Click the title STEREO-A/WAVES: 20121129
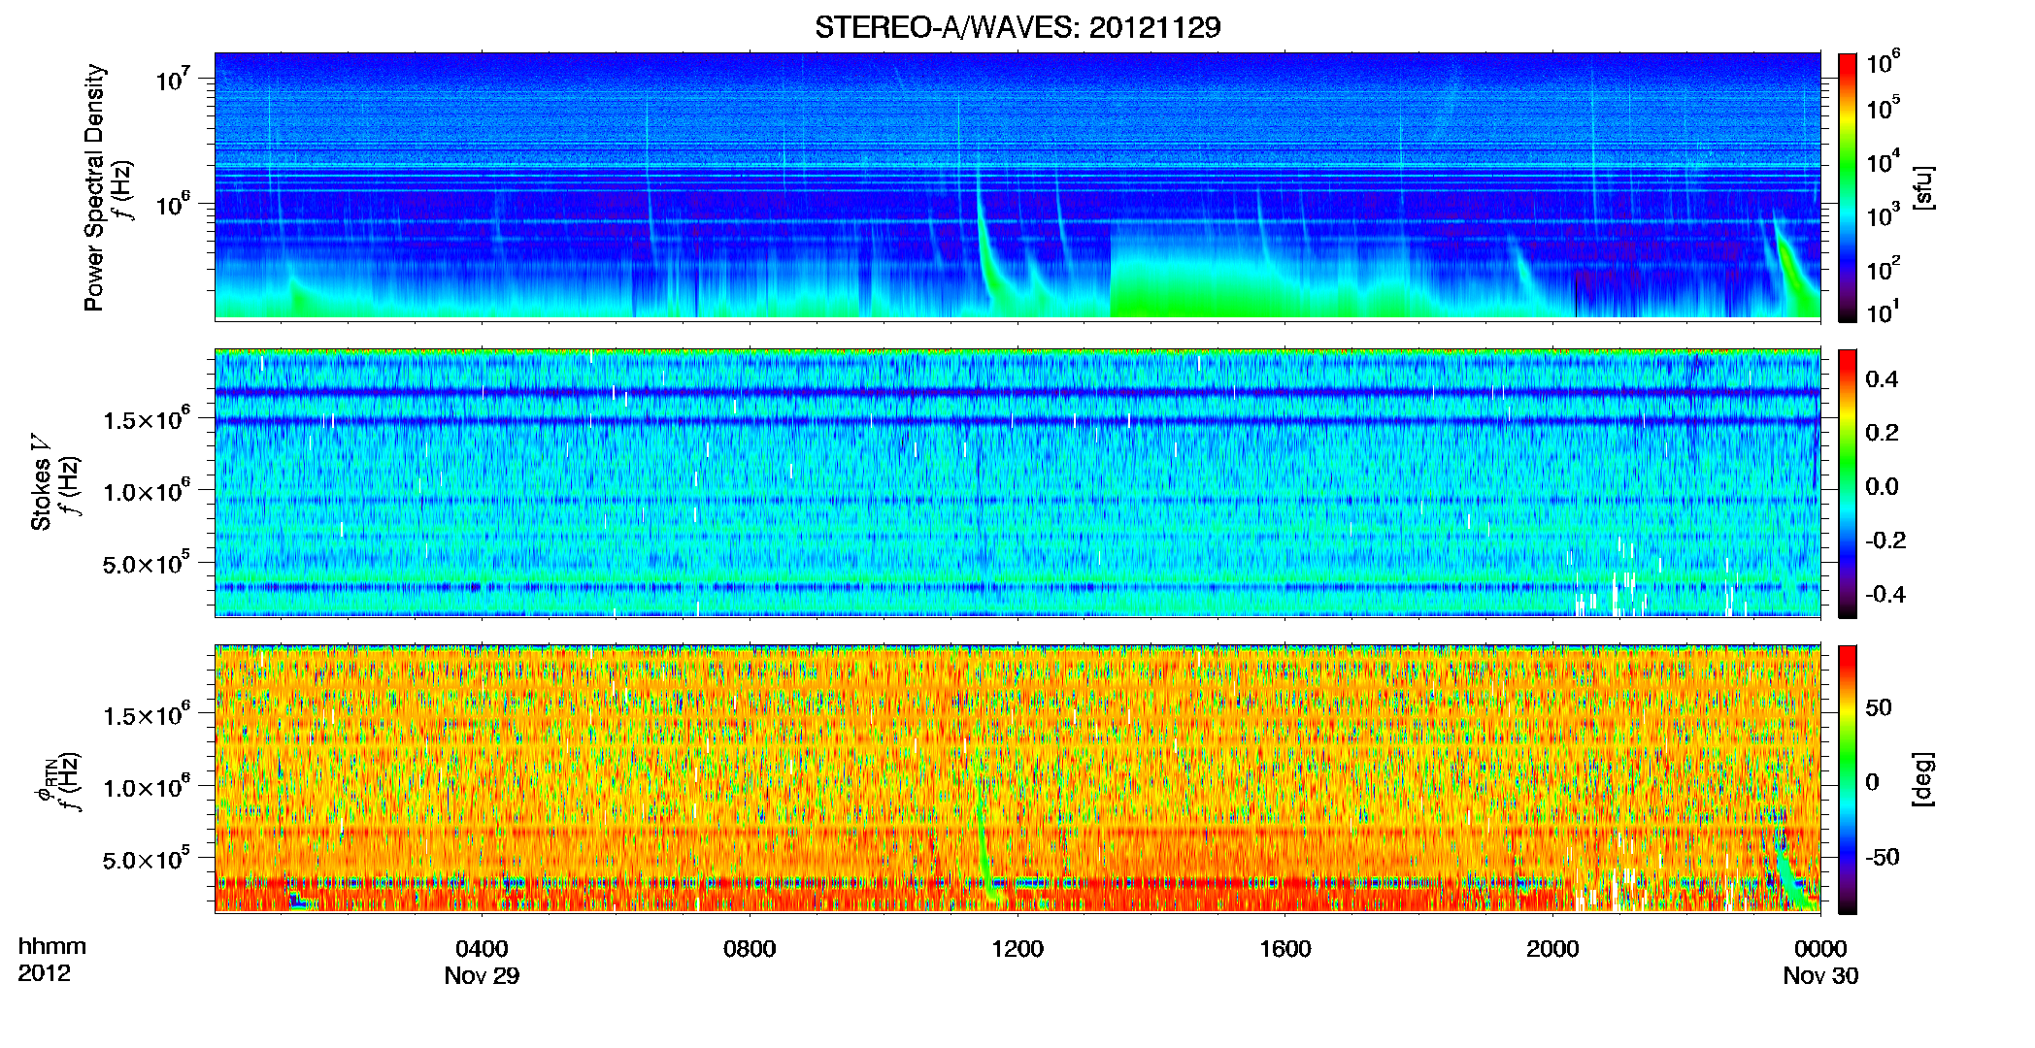 click(x=1017, y=27)
